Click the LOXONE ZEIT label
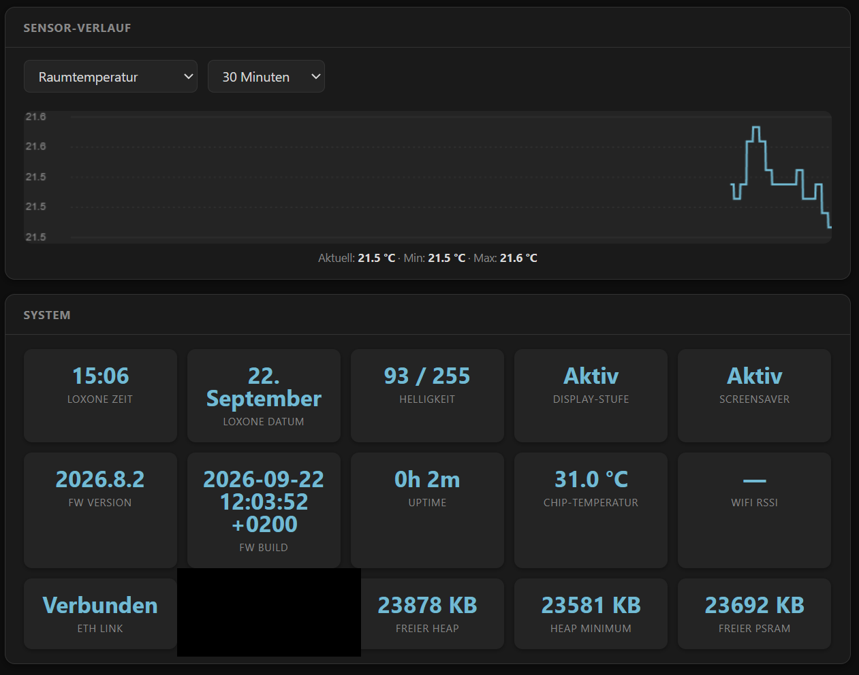The image size is (859, 675). (x=100, y=399)
